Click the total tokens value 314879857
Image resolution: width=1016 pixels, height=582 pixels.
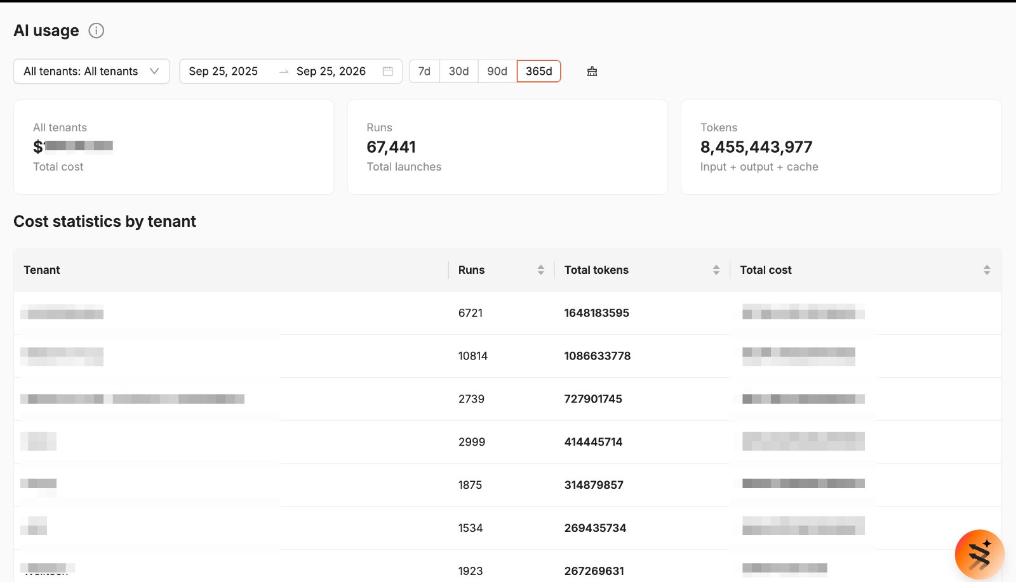coord(594,485)
